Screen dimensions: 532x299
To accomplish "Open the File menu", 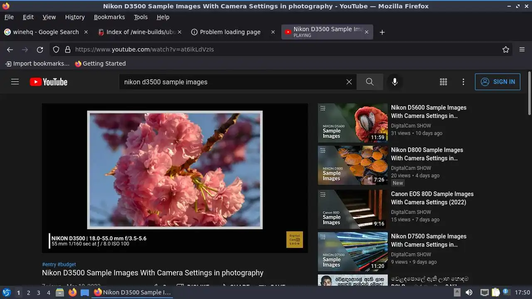I will (9, 17).
